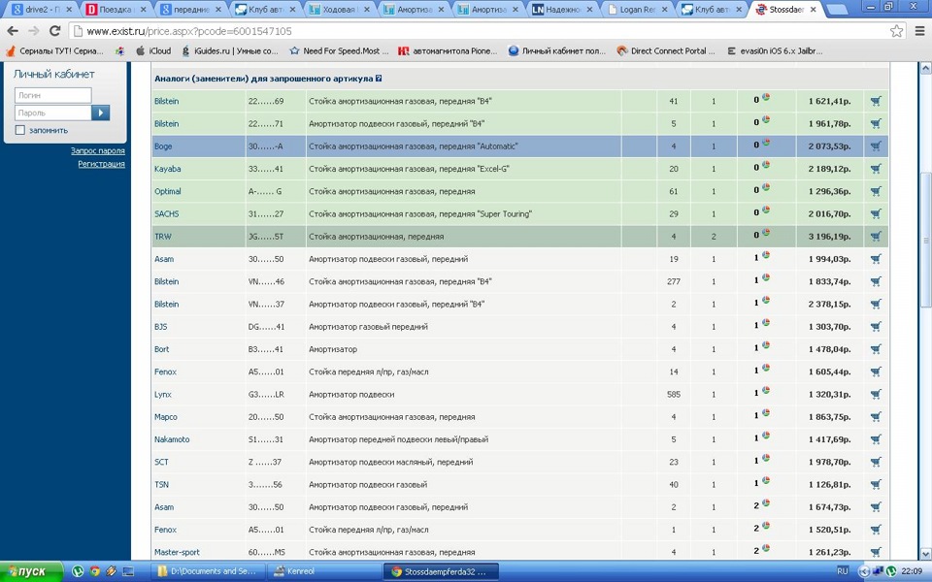
Task: Switch to the Ходовая tab
Action: click(340, 10)
